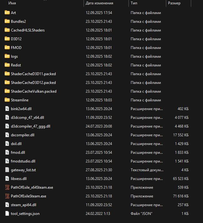Select the d3dcomp_47_x64.dll file name
This screenshot has width=203, height=223.
[27, 118]
